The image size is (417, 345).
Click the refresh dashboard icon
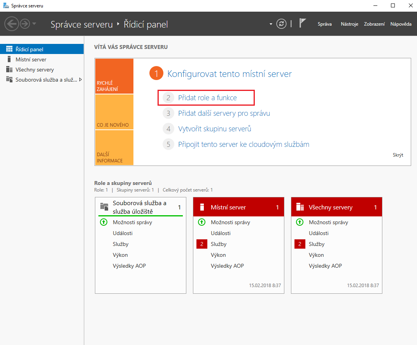click(281, 24)
